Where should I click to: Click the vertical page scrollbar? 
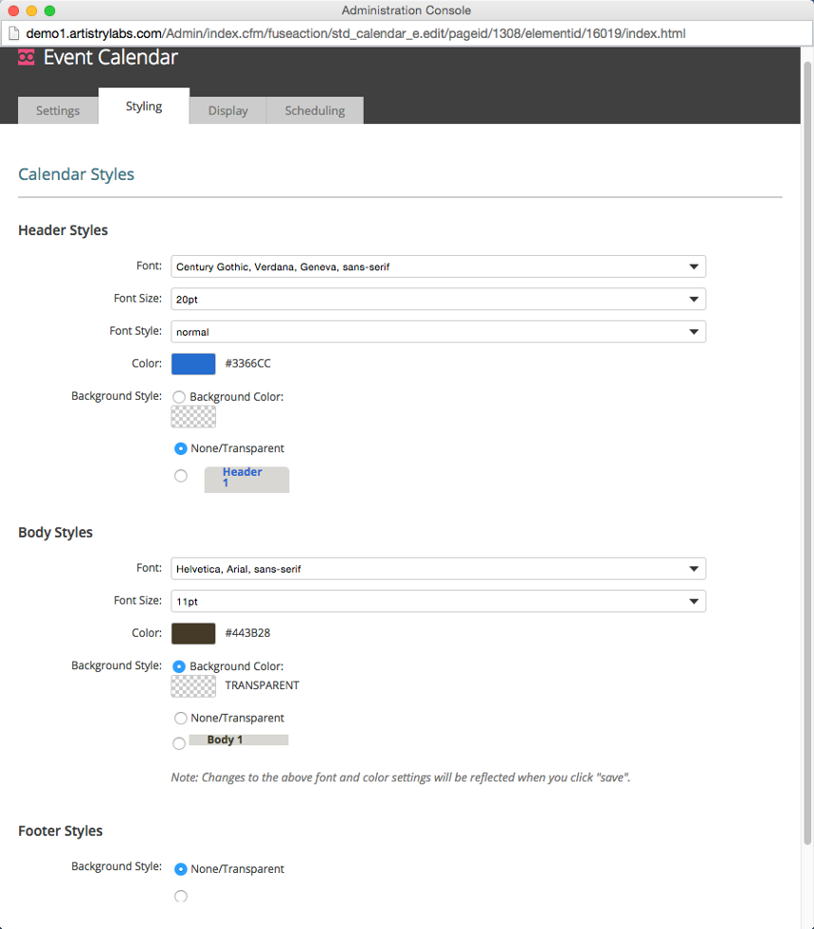click(x=807, y=453)
